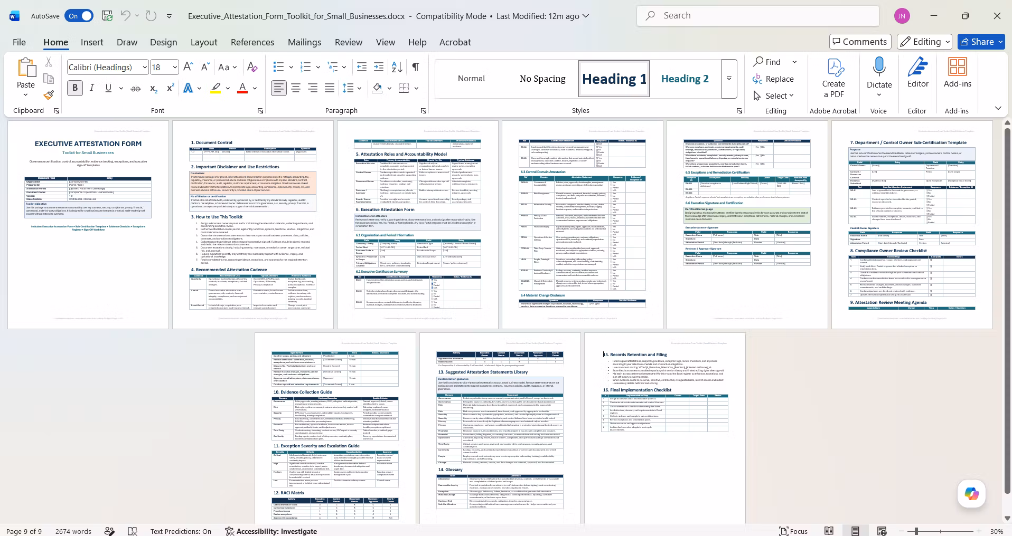Click the Copilot floating icon
The height and width of the screenshot is (536, 1012).
971,494
